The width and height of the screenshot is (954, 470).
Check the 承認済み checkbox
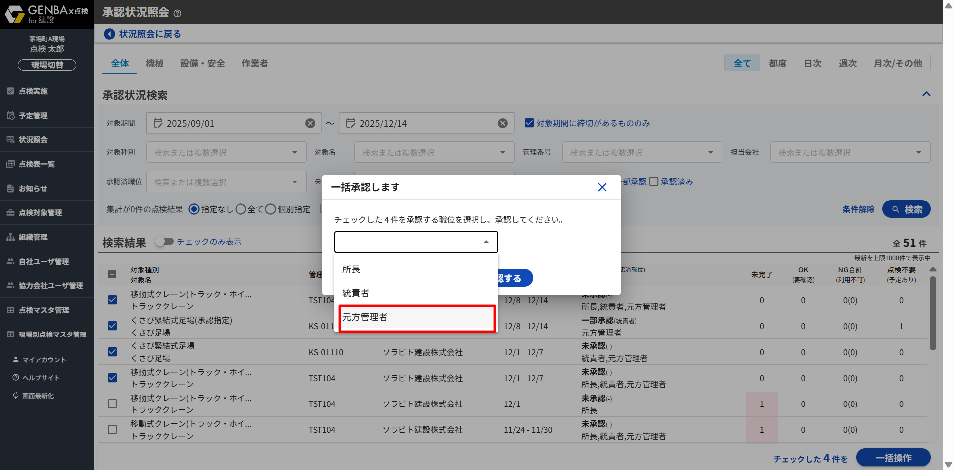(x=654, y=182)
